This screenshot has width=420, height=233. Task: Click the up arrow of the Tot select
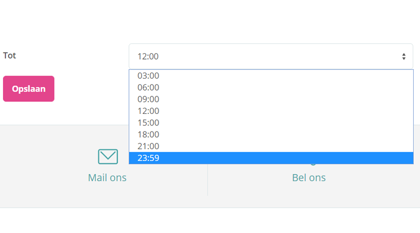tap(403, 54)
